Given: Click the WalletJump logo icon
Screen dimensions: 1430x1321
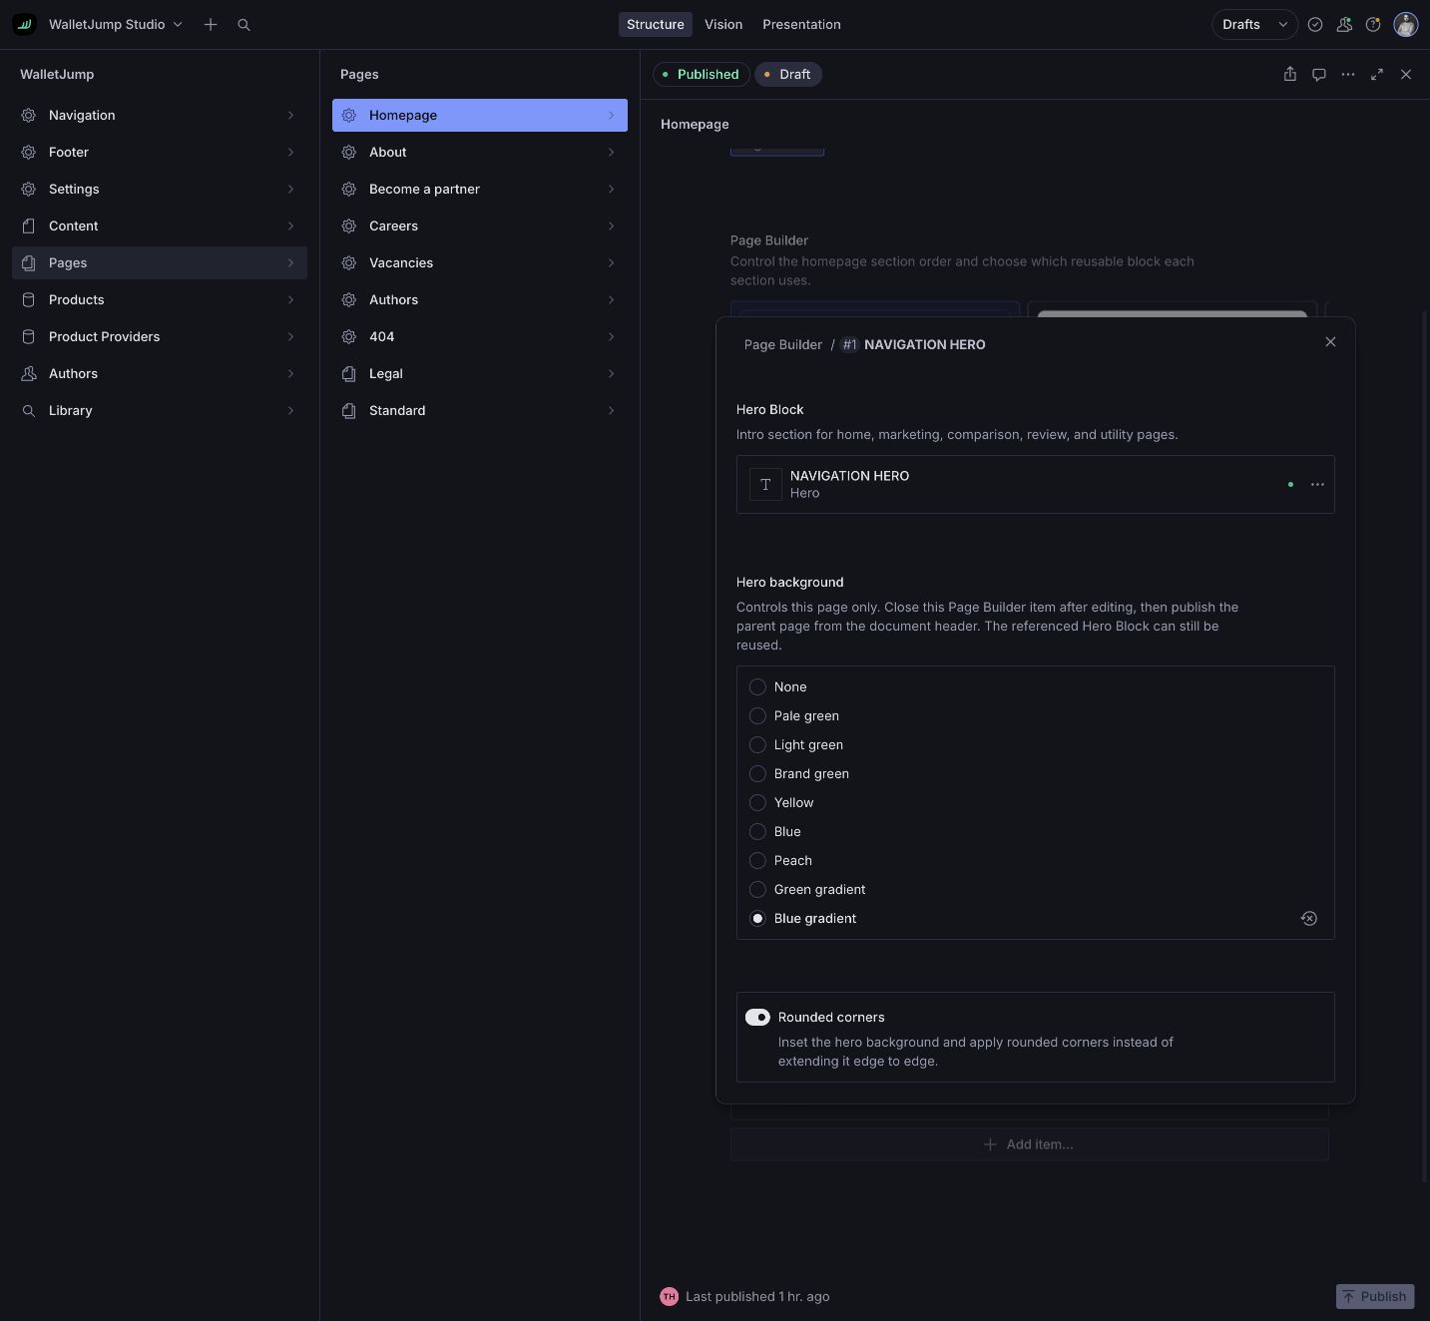Looking at the screenshot, I should pos(24,24).
